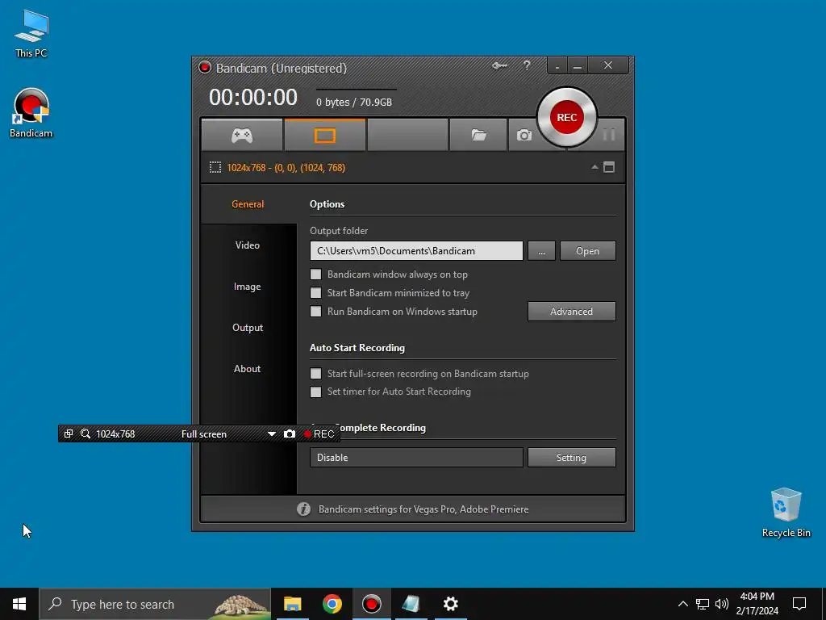Click the taskbar search box
This screenshot has height=620, width=826.
(155, 604)
